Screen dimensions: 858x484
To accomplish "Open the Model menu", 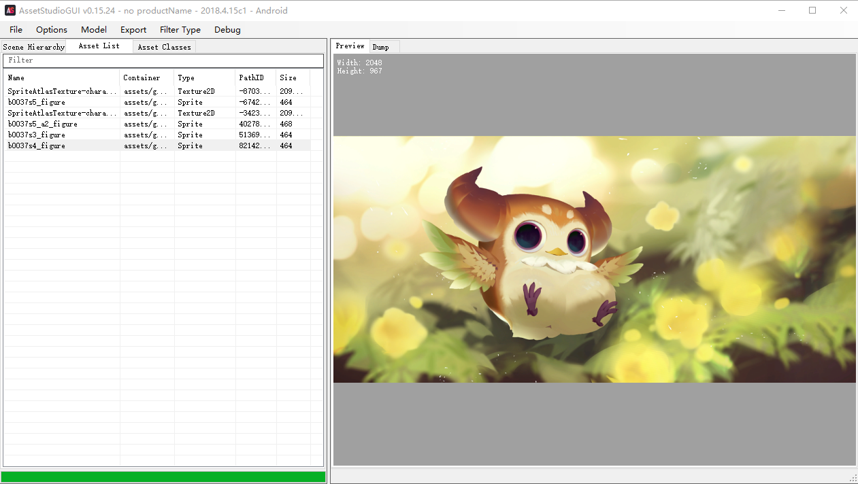I will tap(94, 29).
